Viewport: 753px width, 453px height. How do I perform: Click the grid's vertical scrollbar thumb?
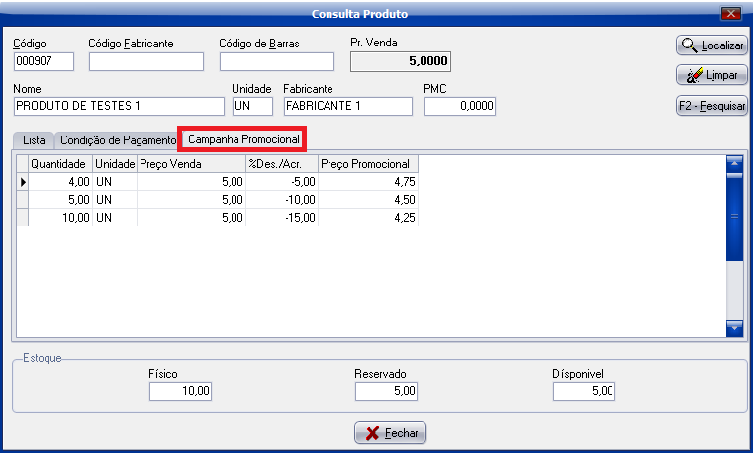pyautogui.click(x=734, y=216)
